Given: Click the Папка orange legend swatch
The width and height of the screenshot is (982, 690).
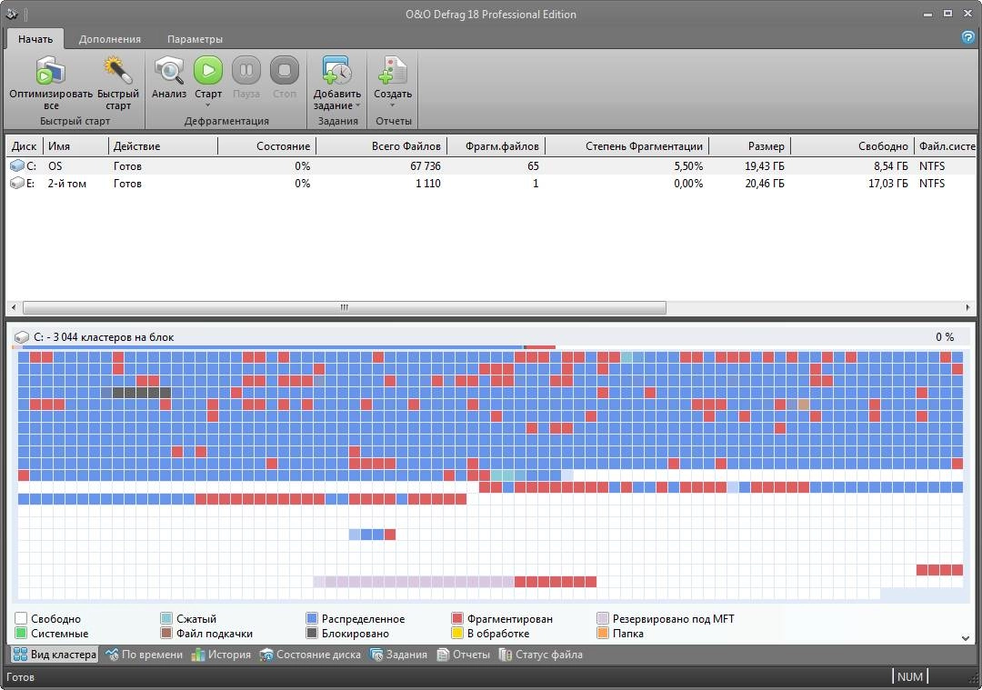Looking at the screenshot, I should [603, 633].
